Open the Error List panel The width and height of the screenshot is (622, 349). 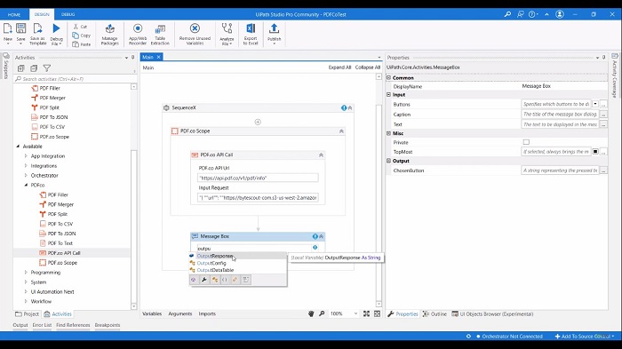(x=42, y=325)
